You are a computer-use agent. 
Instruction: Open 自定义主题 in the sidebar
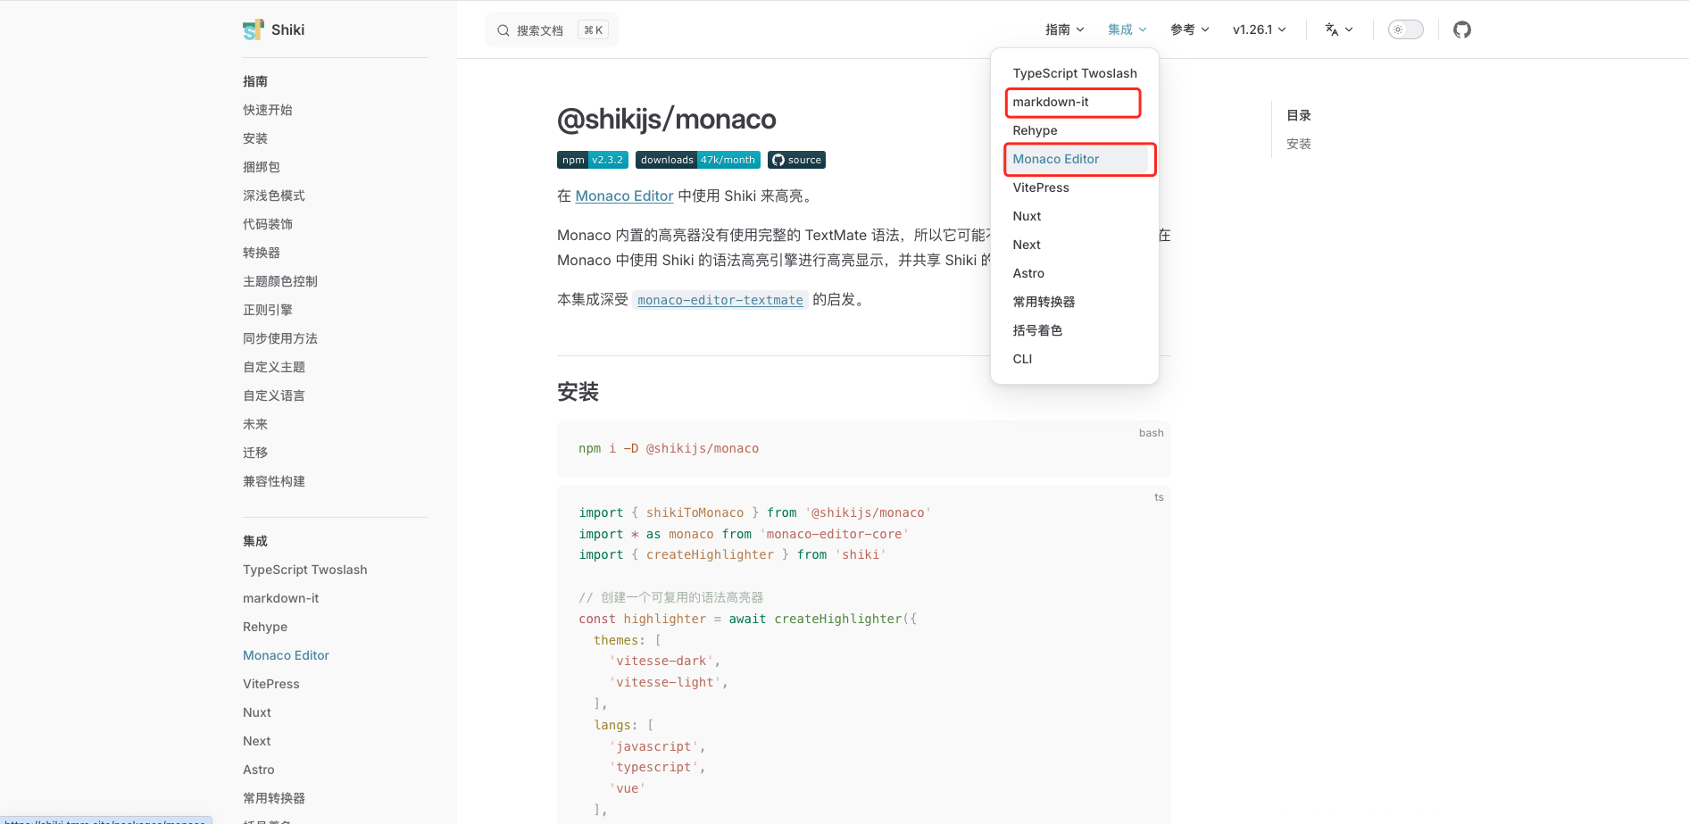coord(274,367)
